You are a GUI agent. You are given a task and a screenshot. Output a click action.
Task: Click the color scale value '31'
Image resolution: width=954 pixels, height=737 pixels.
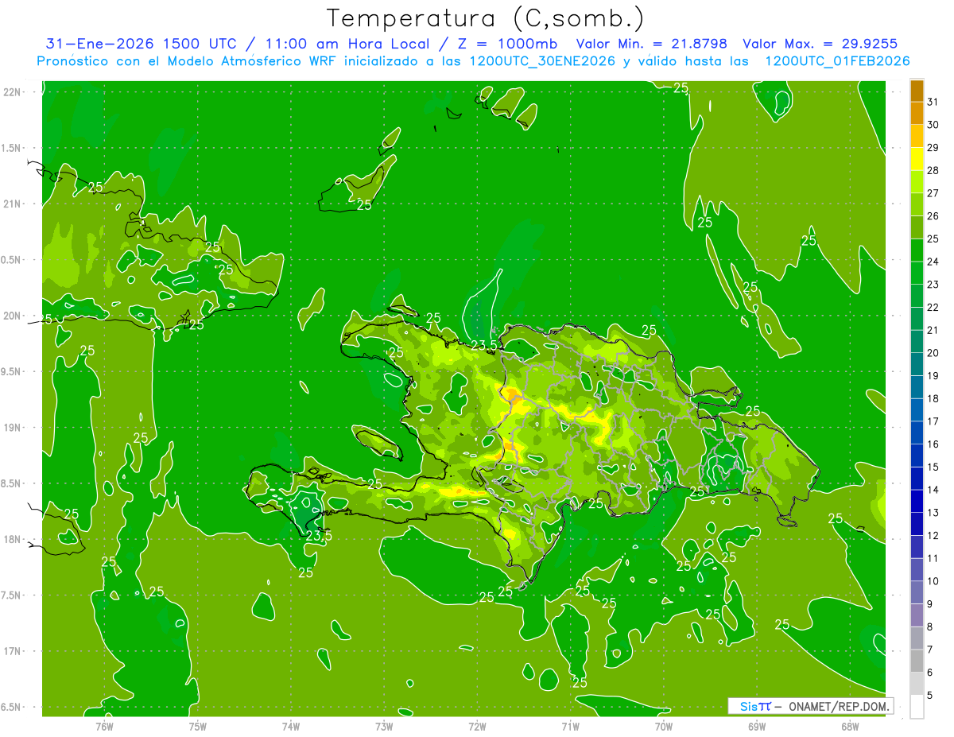tap(933, 102)
